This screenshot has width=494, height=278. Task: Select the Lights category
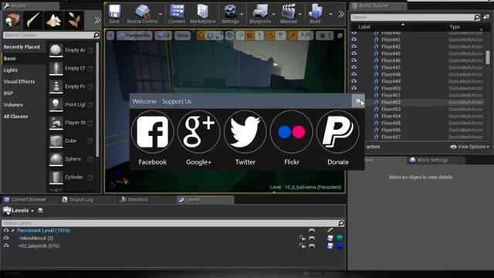10,70
